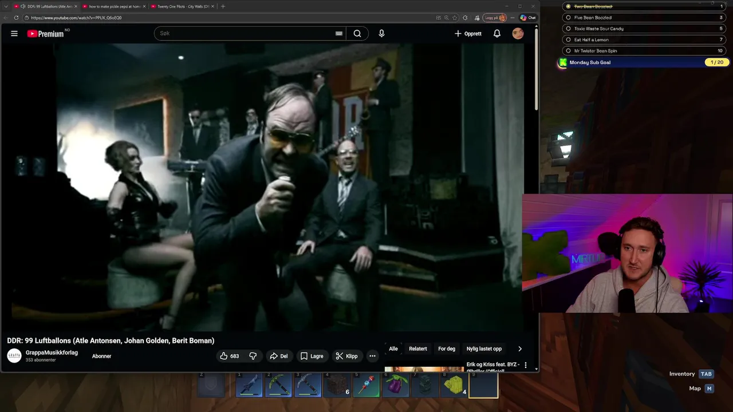The width and height of the screenshot is (733, 412).
Task: Open the Opprett create menu
Action: (x=468, y=34)
